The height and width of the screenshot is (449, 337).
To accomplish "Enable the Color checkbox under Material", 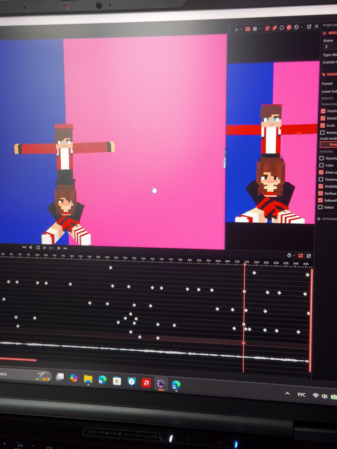I will tap(321, 165).
